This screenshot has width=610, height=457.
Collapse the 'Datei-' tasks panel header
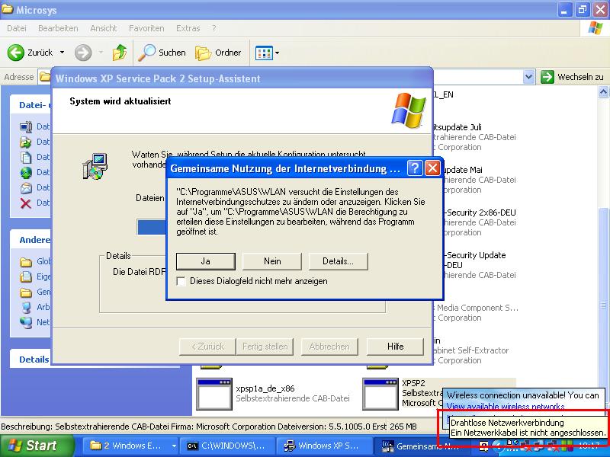[x=32, y=105]
